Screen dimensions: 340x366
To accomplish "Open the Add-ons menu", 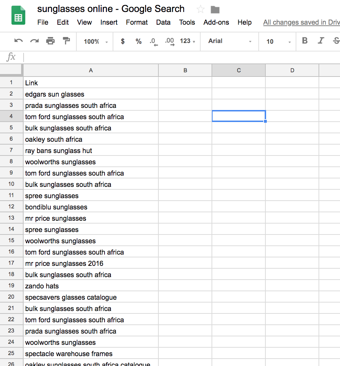I will click(216, 23).
